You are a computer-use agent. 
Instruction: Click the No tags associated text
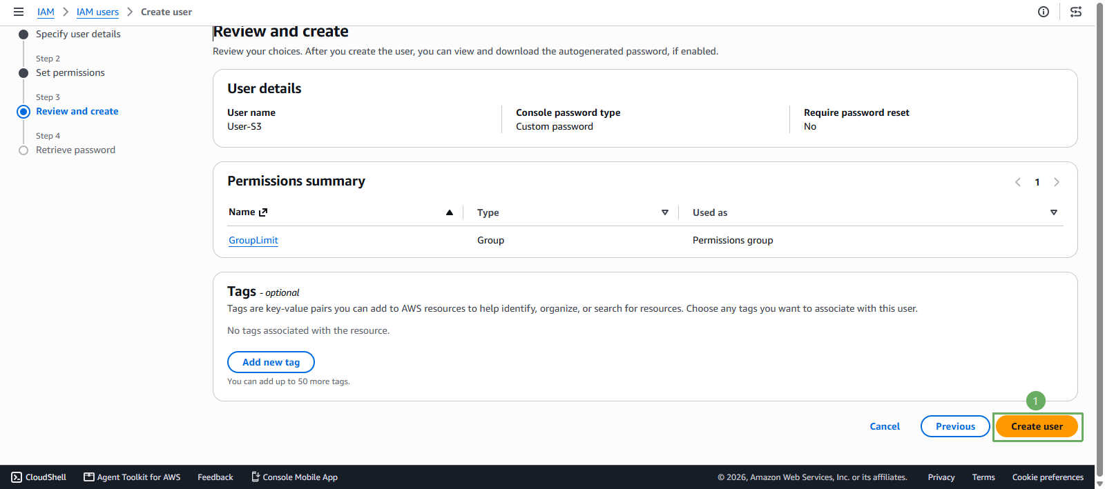[x=308, y=330]
